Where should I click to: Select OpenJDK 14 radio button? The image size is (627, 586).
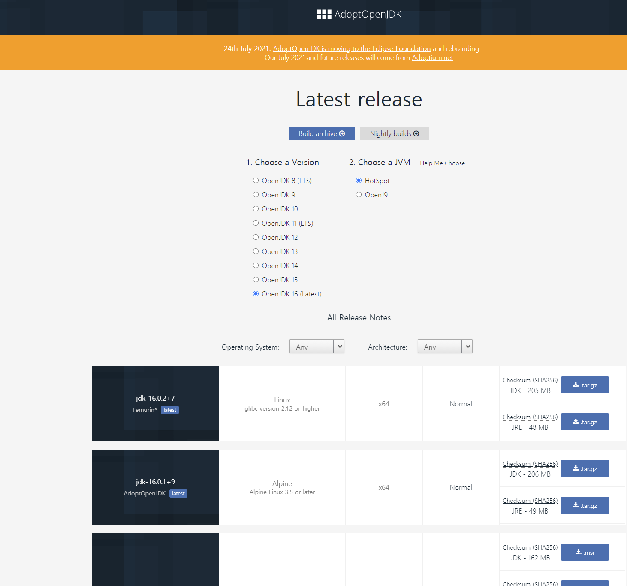[256, 266]
